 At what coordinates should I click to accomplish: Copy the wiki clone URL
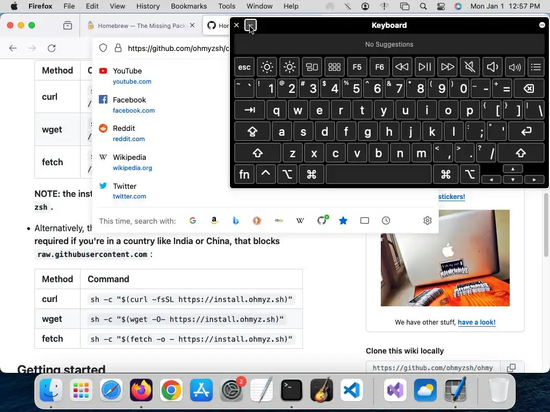point(511,367)
